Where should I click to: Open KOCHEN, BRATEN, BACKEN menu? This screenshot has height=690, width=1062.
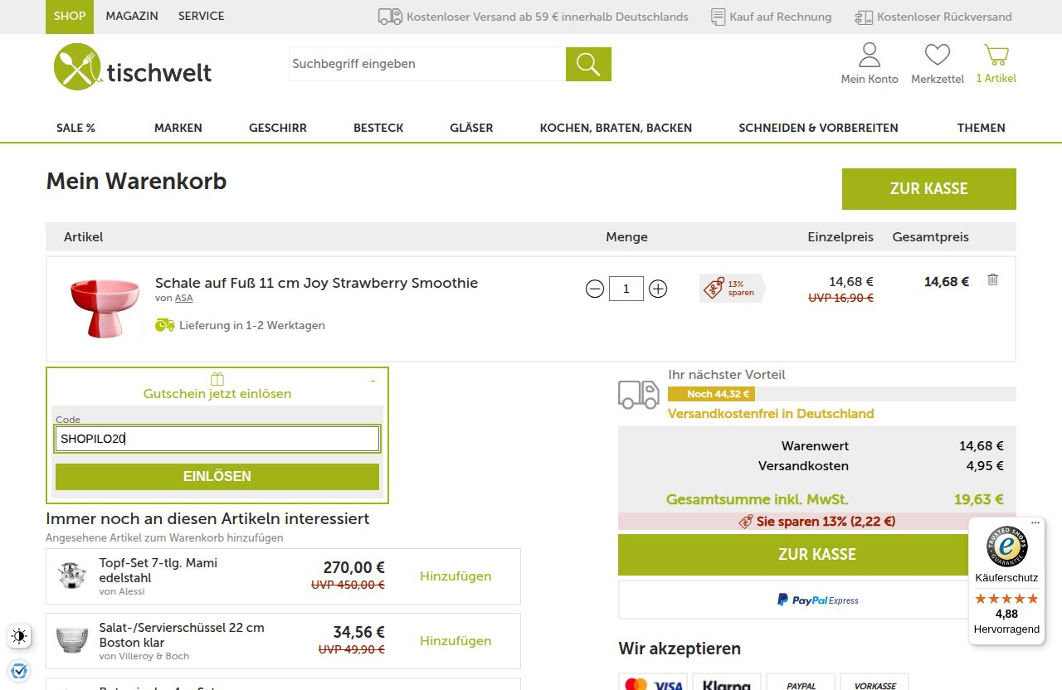[616, 128]
